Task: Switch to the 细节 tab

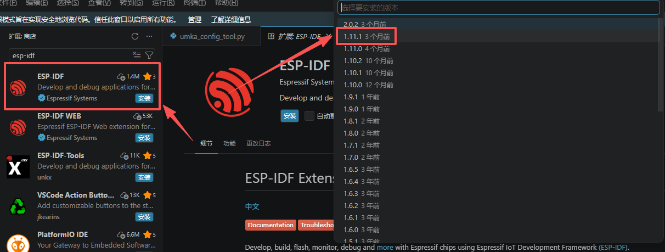Action: 206,143
